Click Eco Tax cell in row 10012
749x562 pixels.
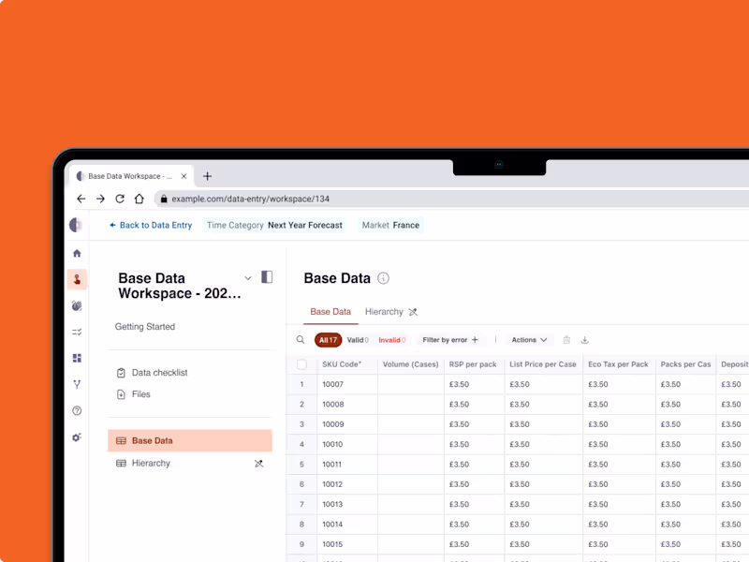click(619, 484)
